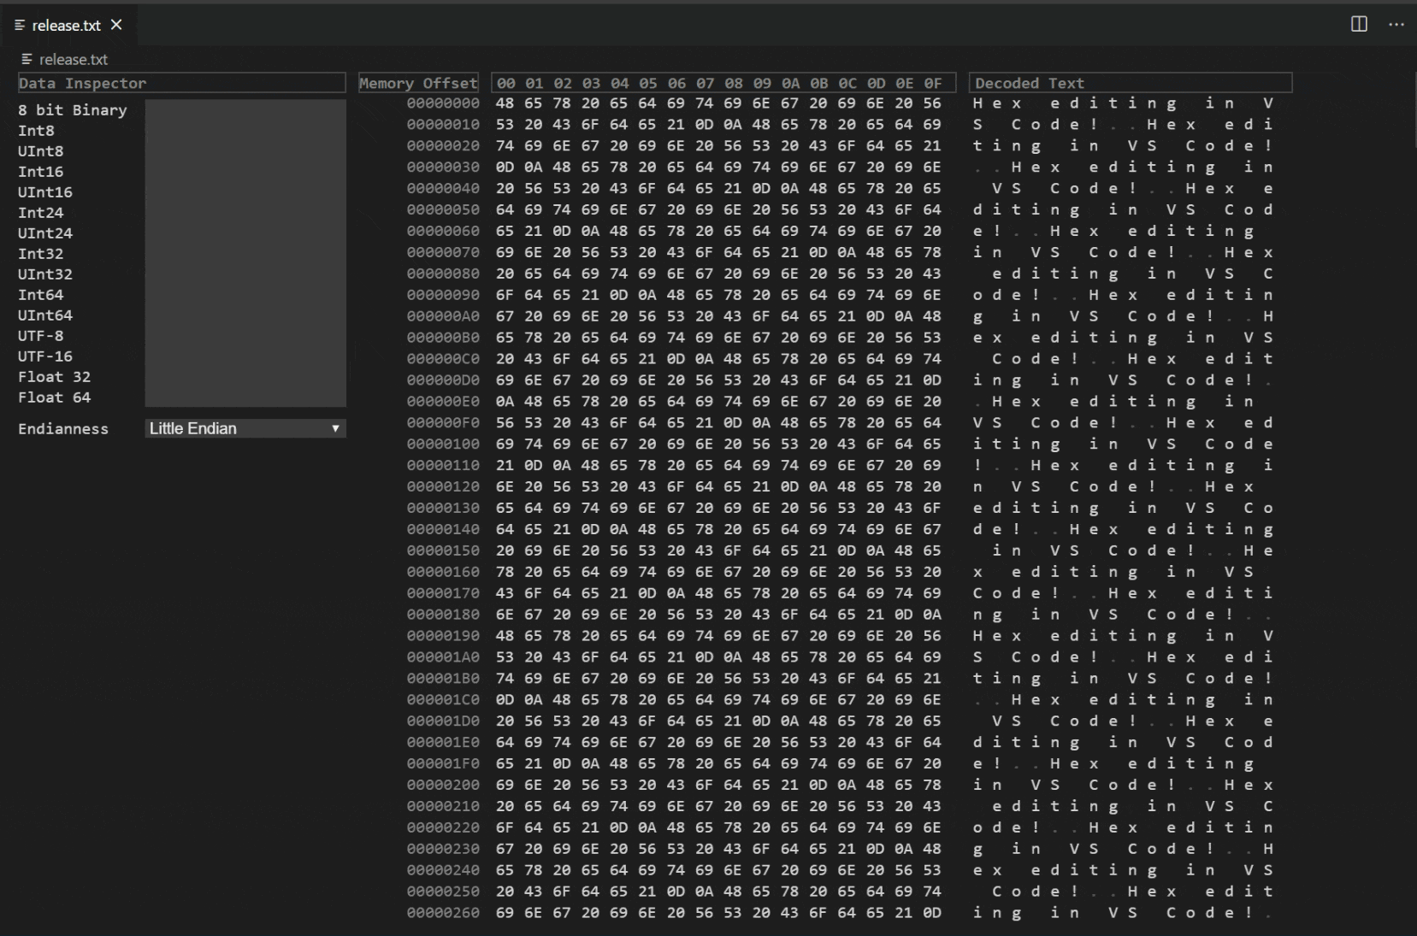The height and width of the screenshot is (936, 1417).
Task: Click the Memory Offset column header
Action: coord(418,83)
